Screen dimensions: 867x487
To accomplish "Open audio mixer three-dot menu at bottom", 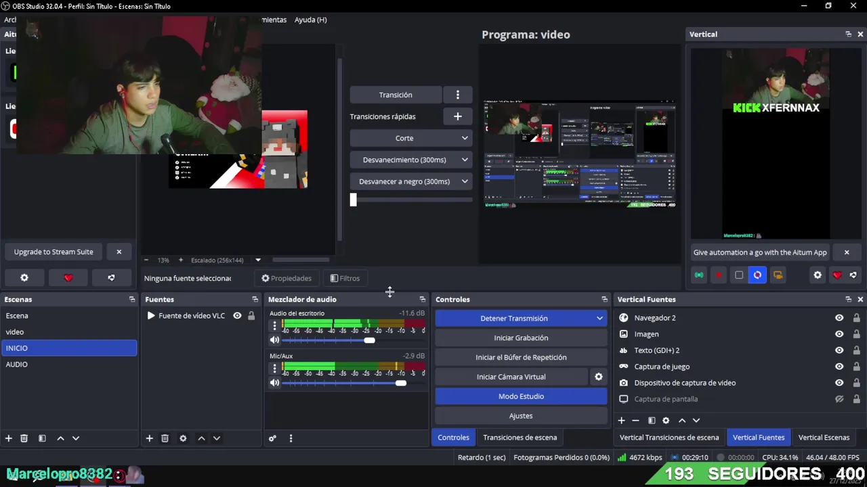I will pos(291,438).
